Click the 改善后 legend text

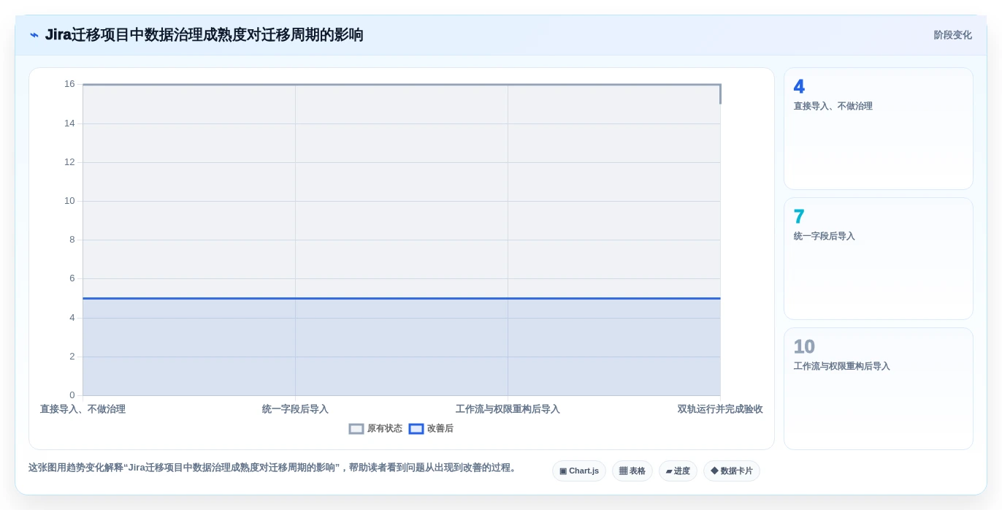click(x=440, y=429)
